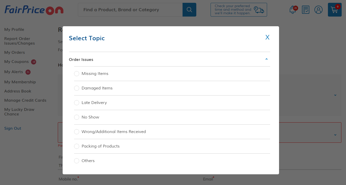This screenshot has height=185, width=346.
Task: Click the Select Topic dialog title
Action: [x=87, y=38]
